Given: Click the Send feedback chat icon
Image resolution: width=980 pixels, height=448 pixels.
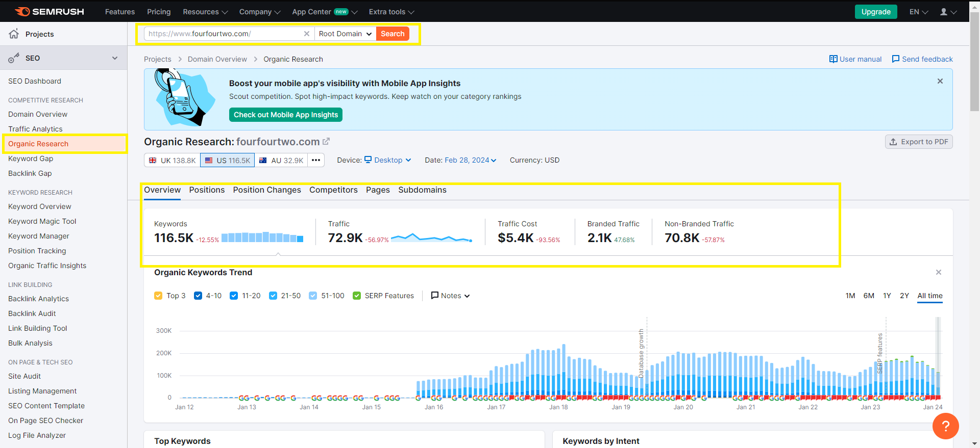Looking at the screenshot, I should (x=896, y=59).
